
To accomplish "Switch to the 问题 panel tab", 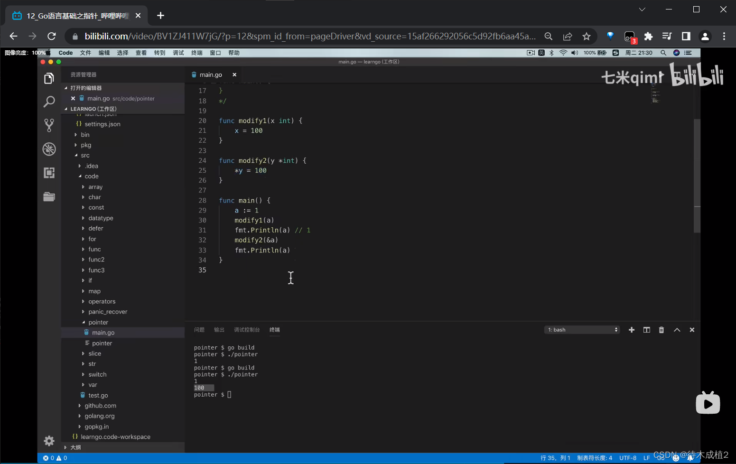I will click(199, 330).
